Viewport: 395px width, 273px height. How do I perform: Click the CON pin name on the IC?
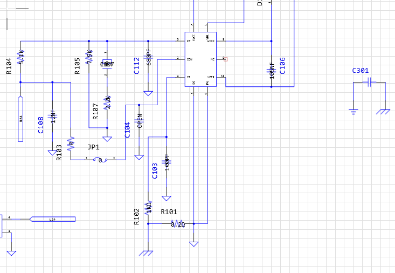pos(190,59)
